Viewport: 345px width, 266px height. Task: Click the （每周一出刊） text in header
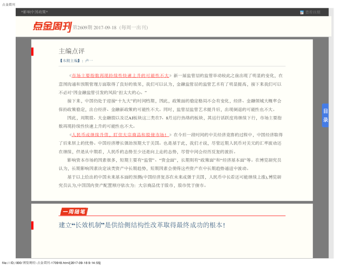[133, 27]
